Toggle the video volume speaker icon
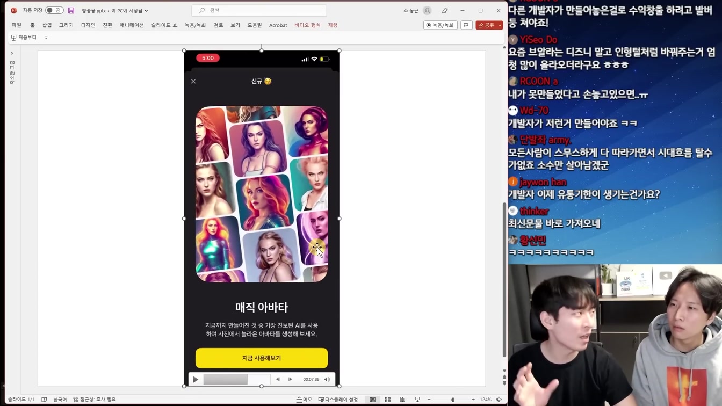 (327, 380)
